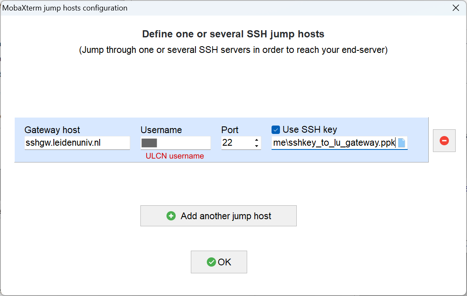467x296 pixels.
Task: Click the Gateway host label
Action: 52,130
